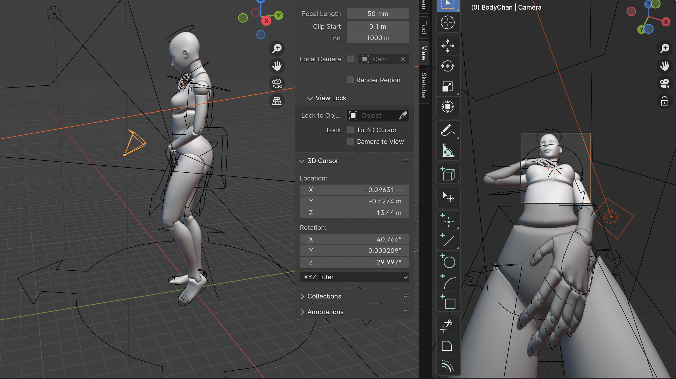The image size is (676, 379).
Task: Collapse the 3D Cursor panel
Action: tap(302, 161)
